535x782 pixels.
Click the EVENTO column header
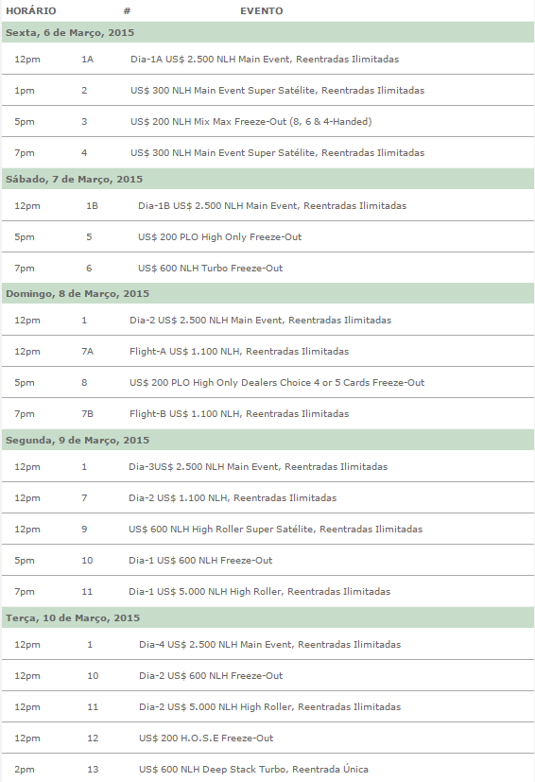coord(261,10)
